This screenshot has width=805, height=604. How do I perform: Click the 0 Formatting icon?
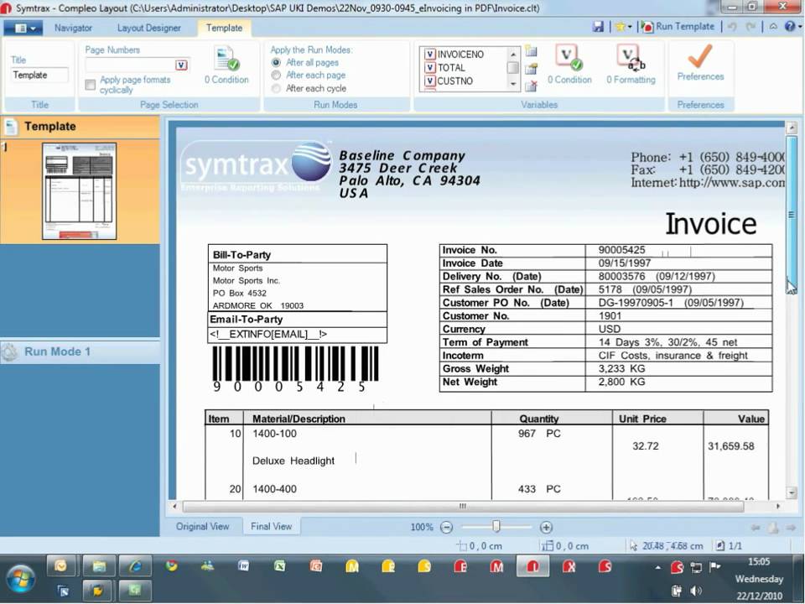[631, 65]
